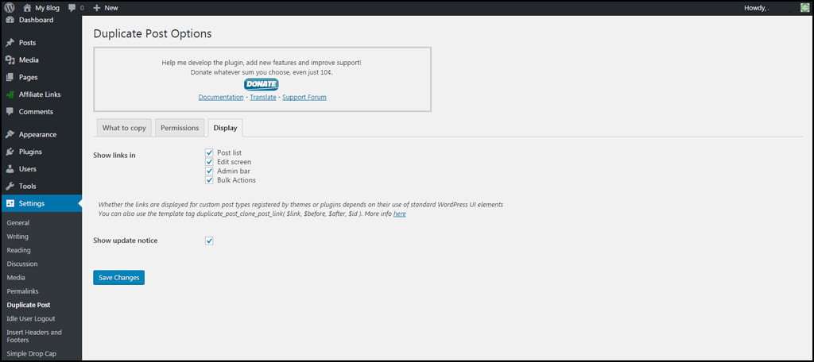This screenshot has height=362, width=814.
Task: Toggle the Admin bar checkbox
Action: [x=209, y=171]
